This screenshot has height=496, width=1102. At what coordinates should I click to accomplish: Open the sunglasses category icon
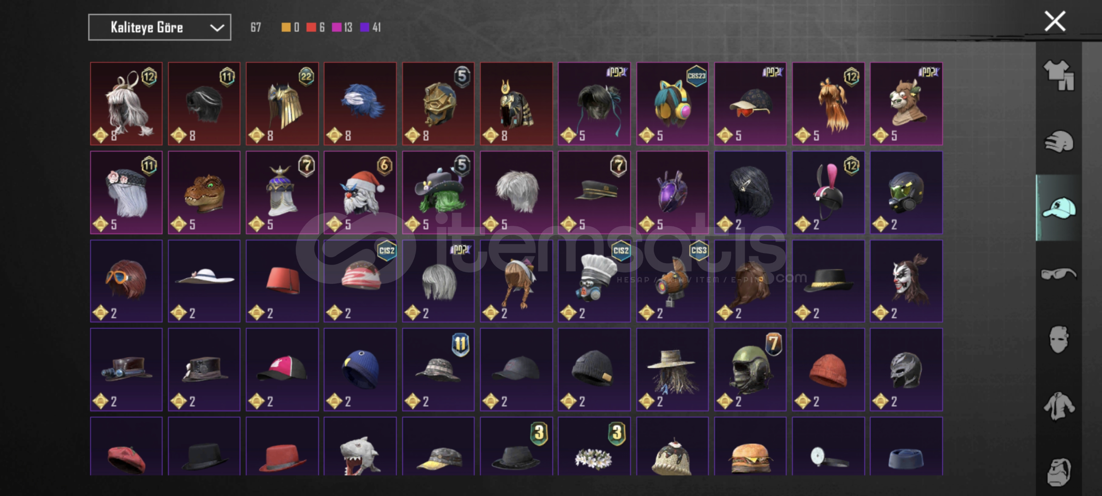1059,274
